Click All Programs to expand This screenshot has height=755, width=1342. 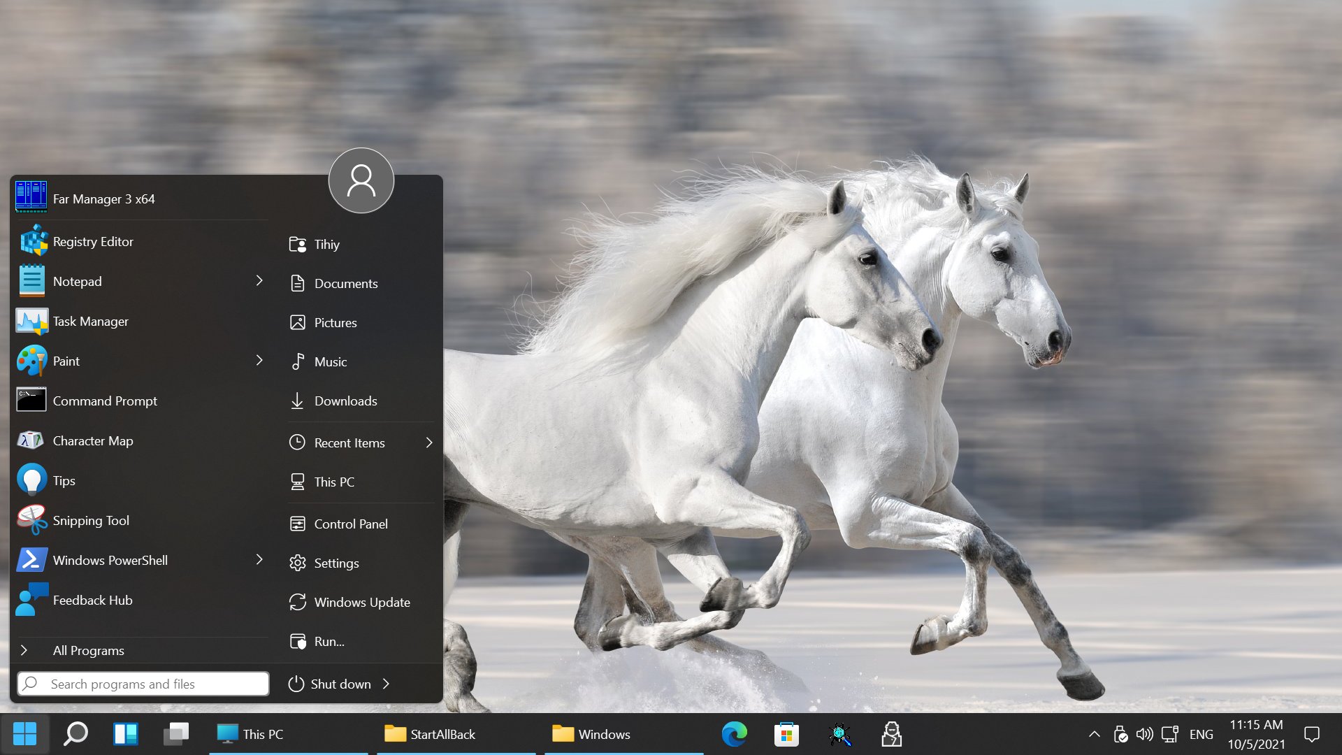click(x=89, y=650)
